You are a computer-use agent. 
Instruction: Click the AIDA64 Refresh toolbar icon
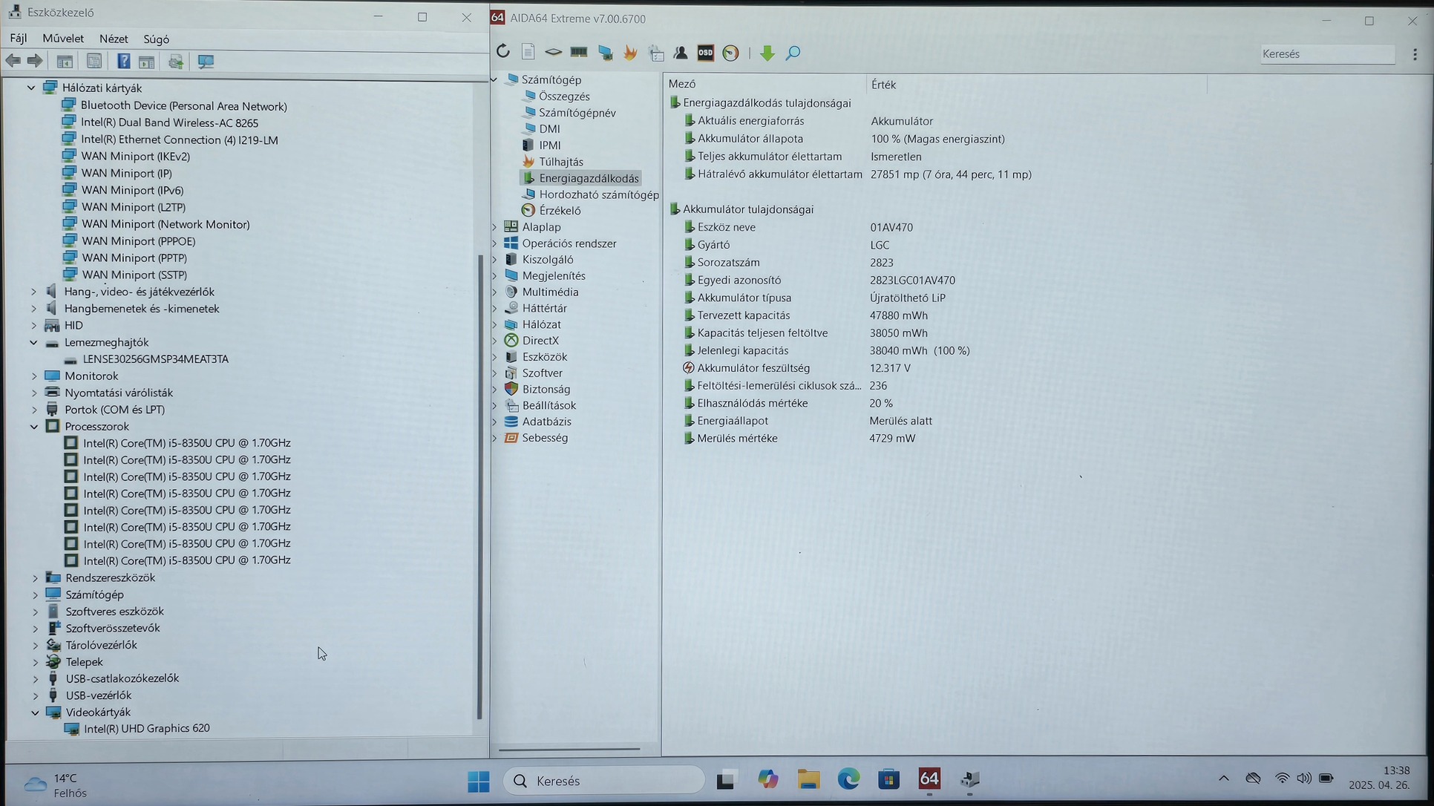[x=503, y=52]
